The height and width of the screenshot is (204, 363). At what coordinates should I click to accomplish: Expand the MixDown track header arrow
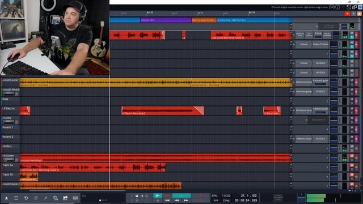tap(16, 160)
